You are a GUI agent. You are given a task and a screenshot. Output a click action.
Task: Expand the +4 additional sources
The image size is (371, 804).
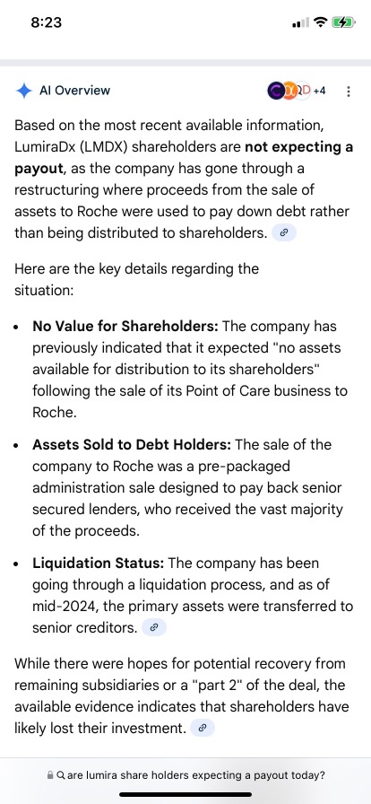click(320, 92)
